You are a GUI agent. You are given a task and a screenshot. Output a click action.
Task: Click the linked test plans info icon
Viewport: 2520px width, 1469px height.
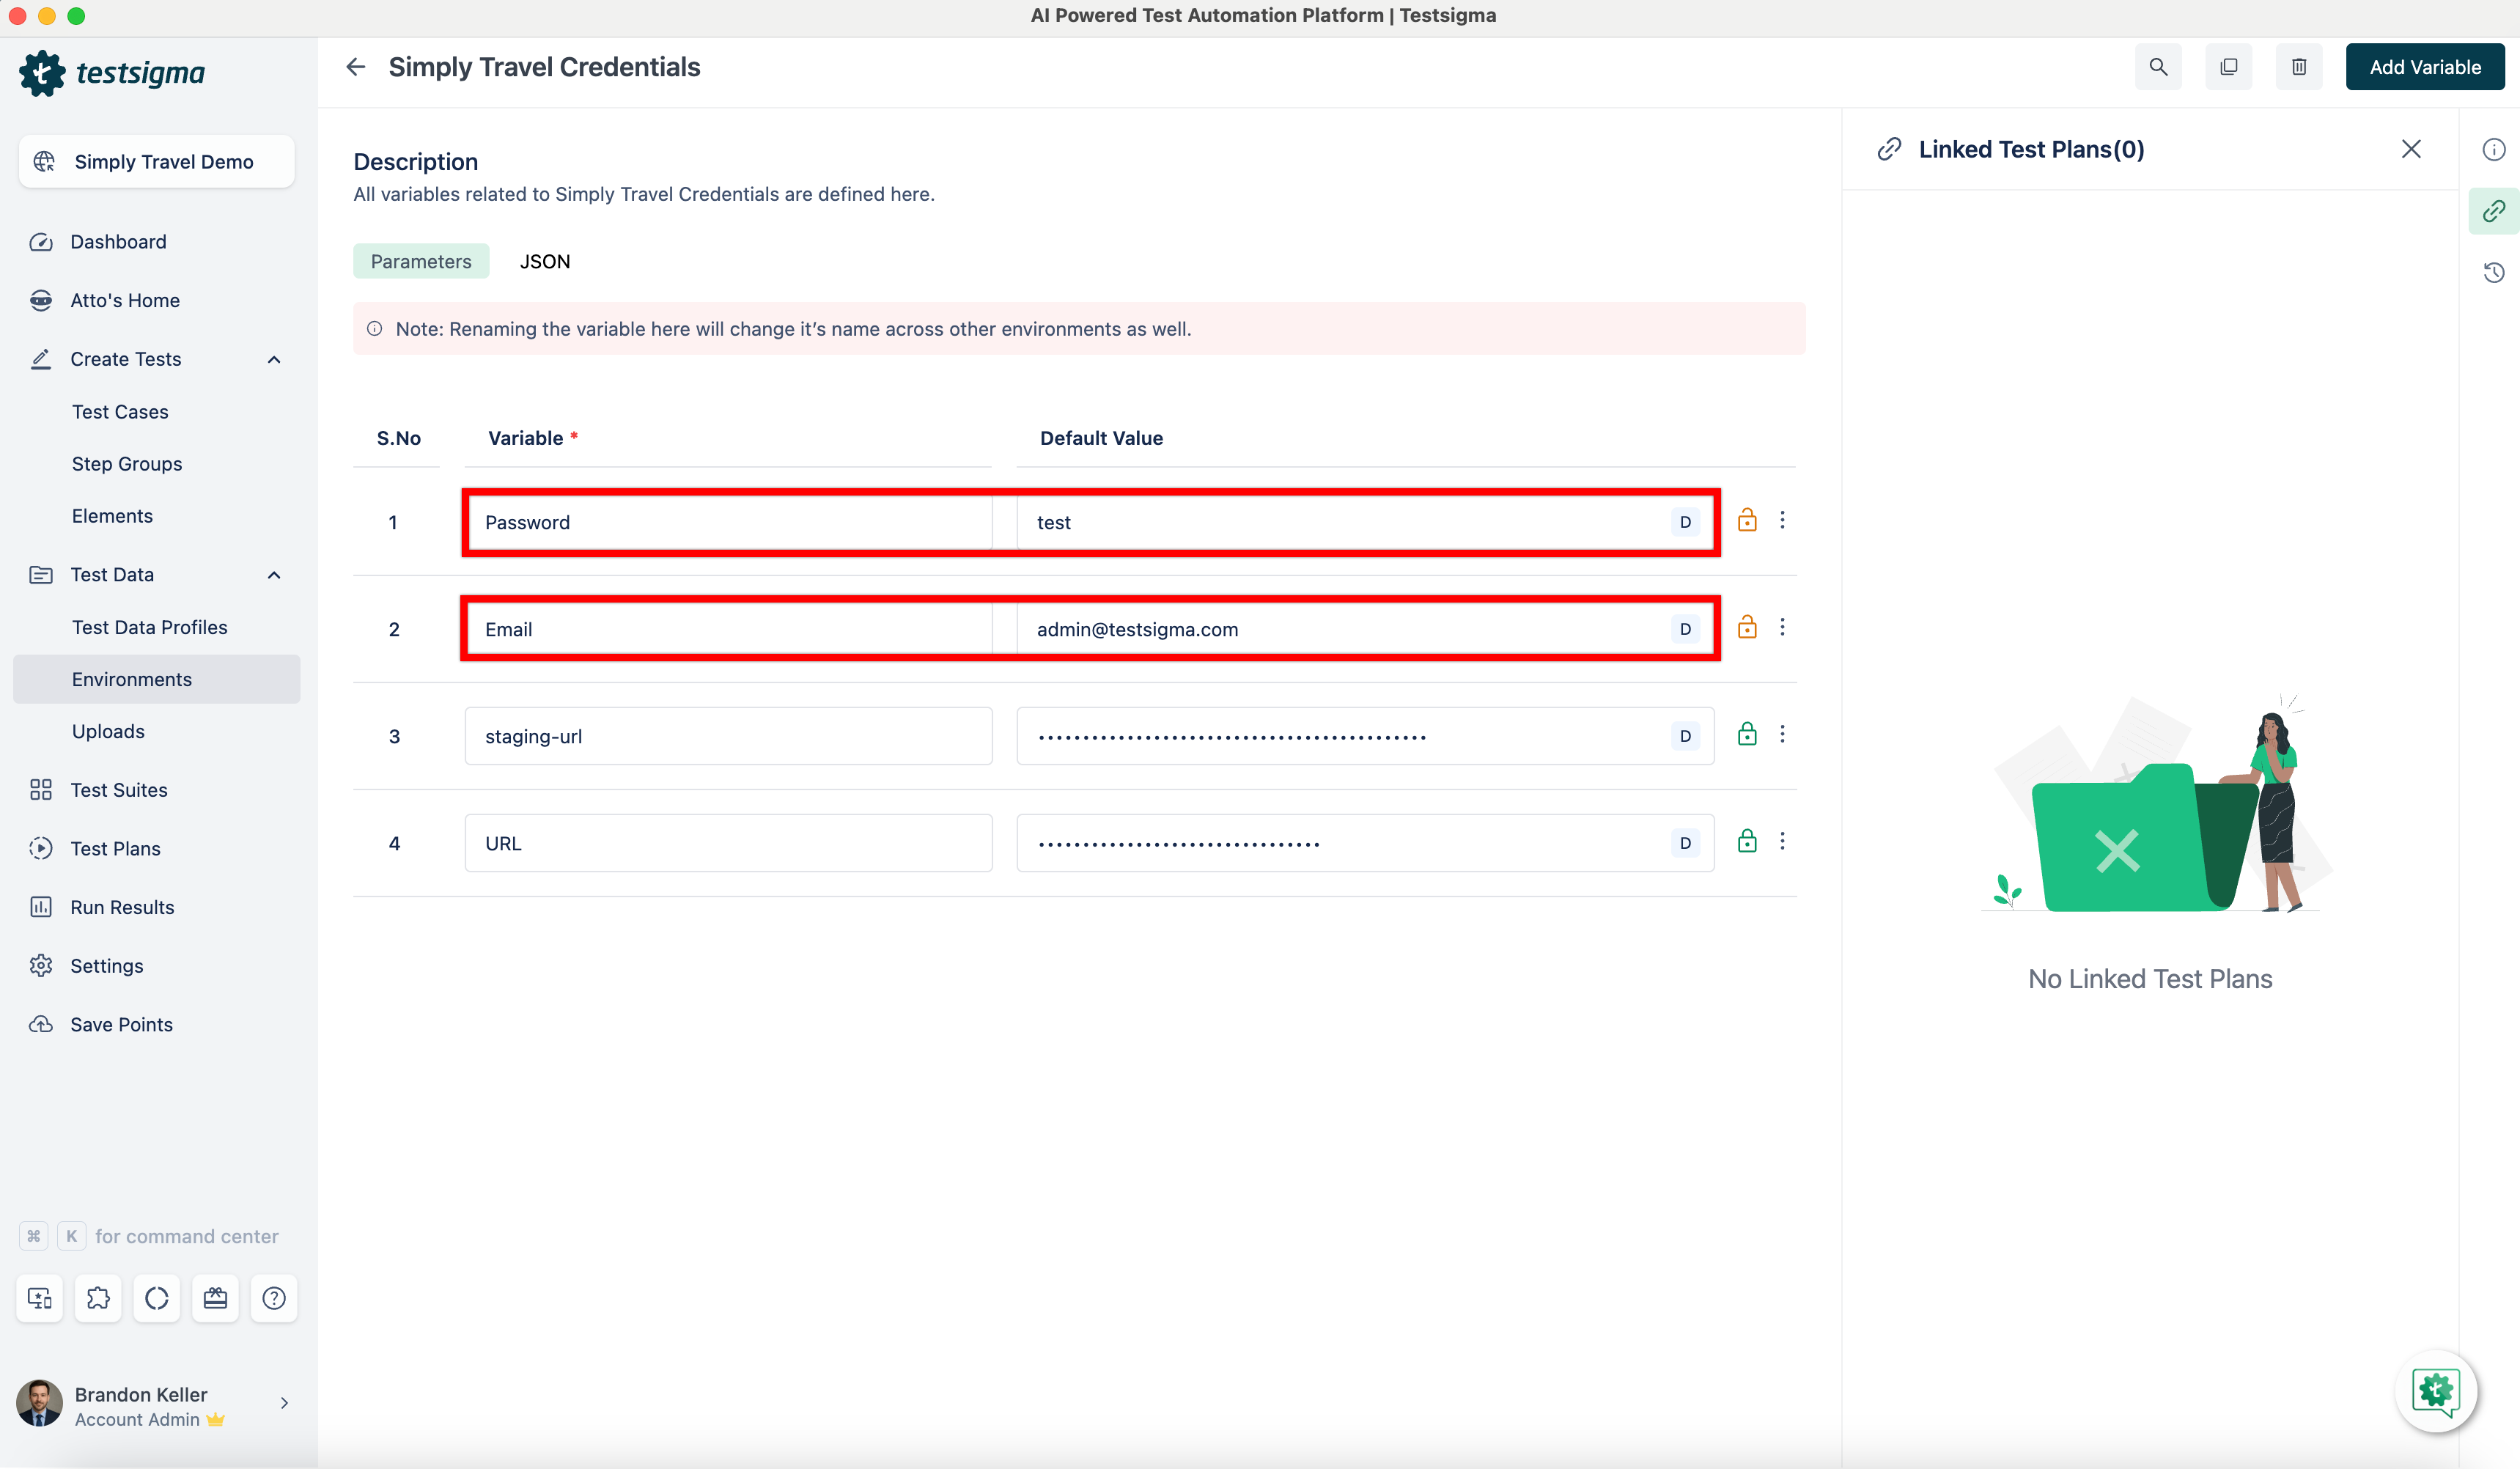(2493, 148)
